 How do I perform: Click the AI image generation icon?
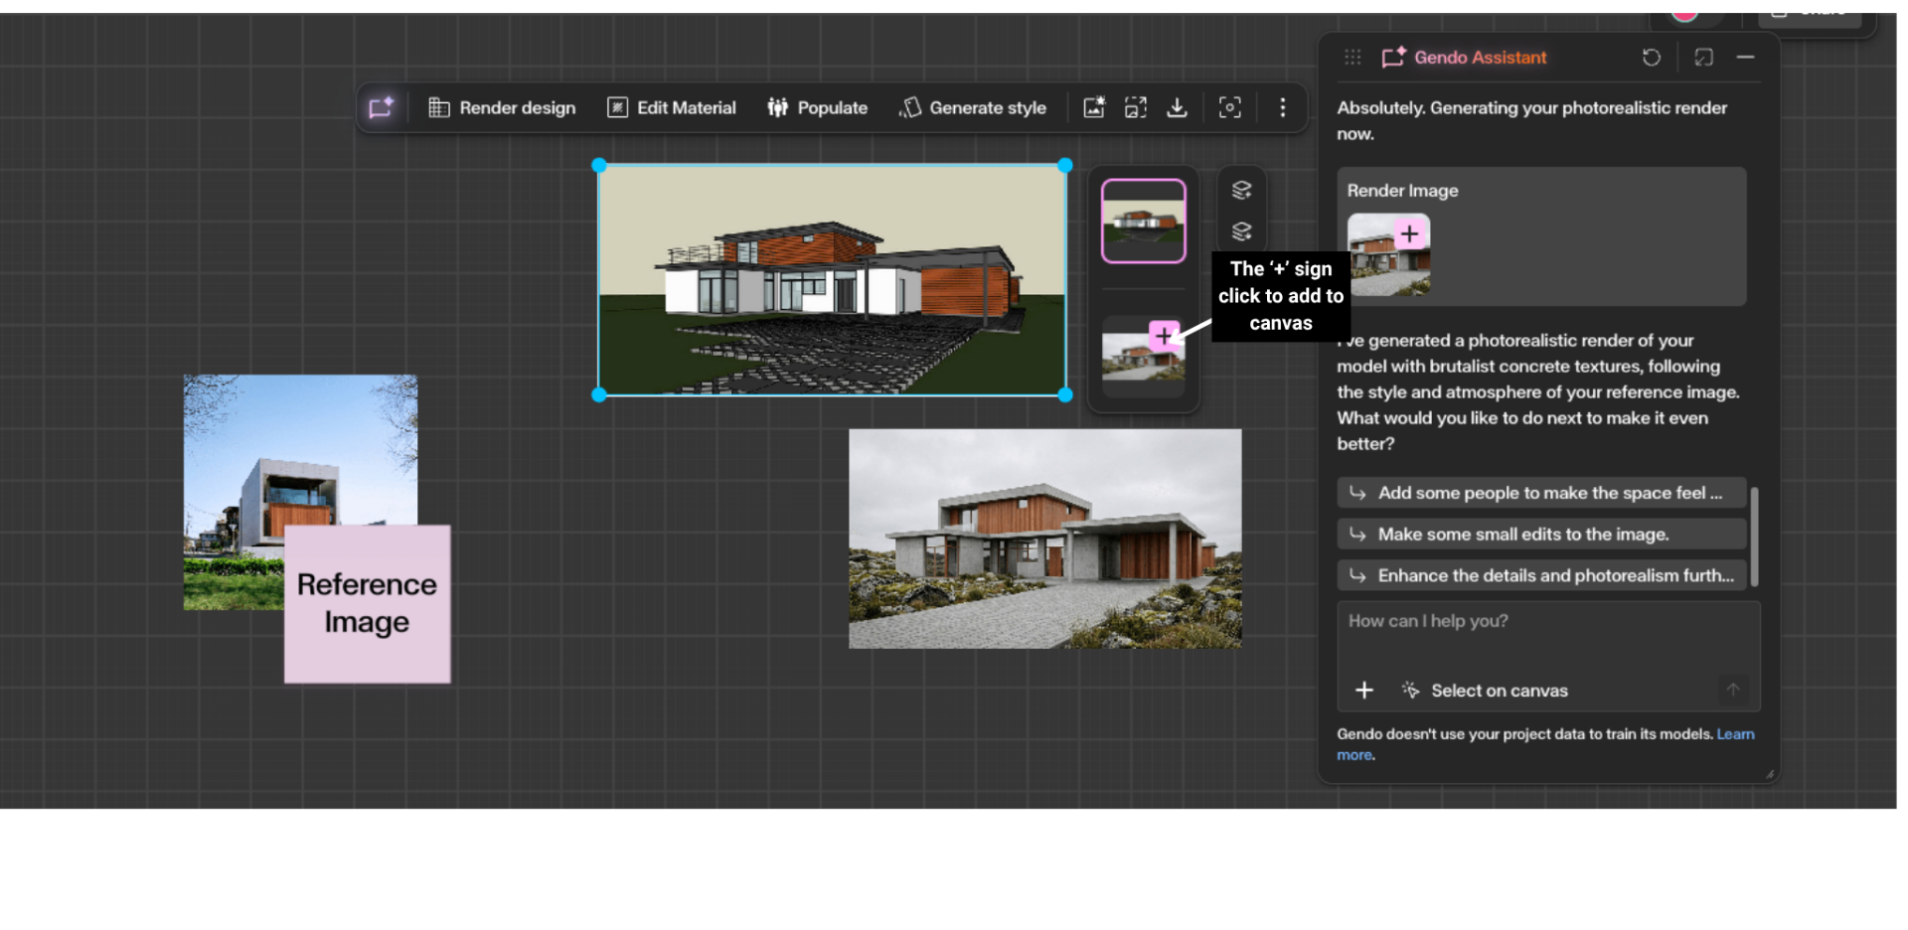(1093, 107)
